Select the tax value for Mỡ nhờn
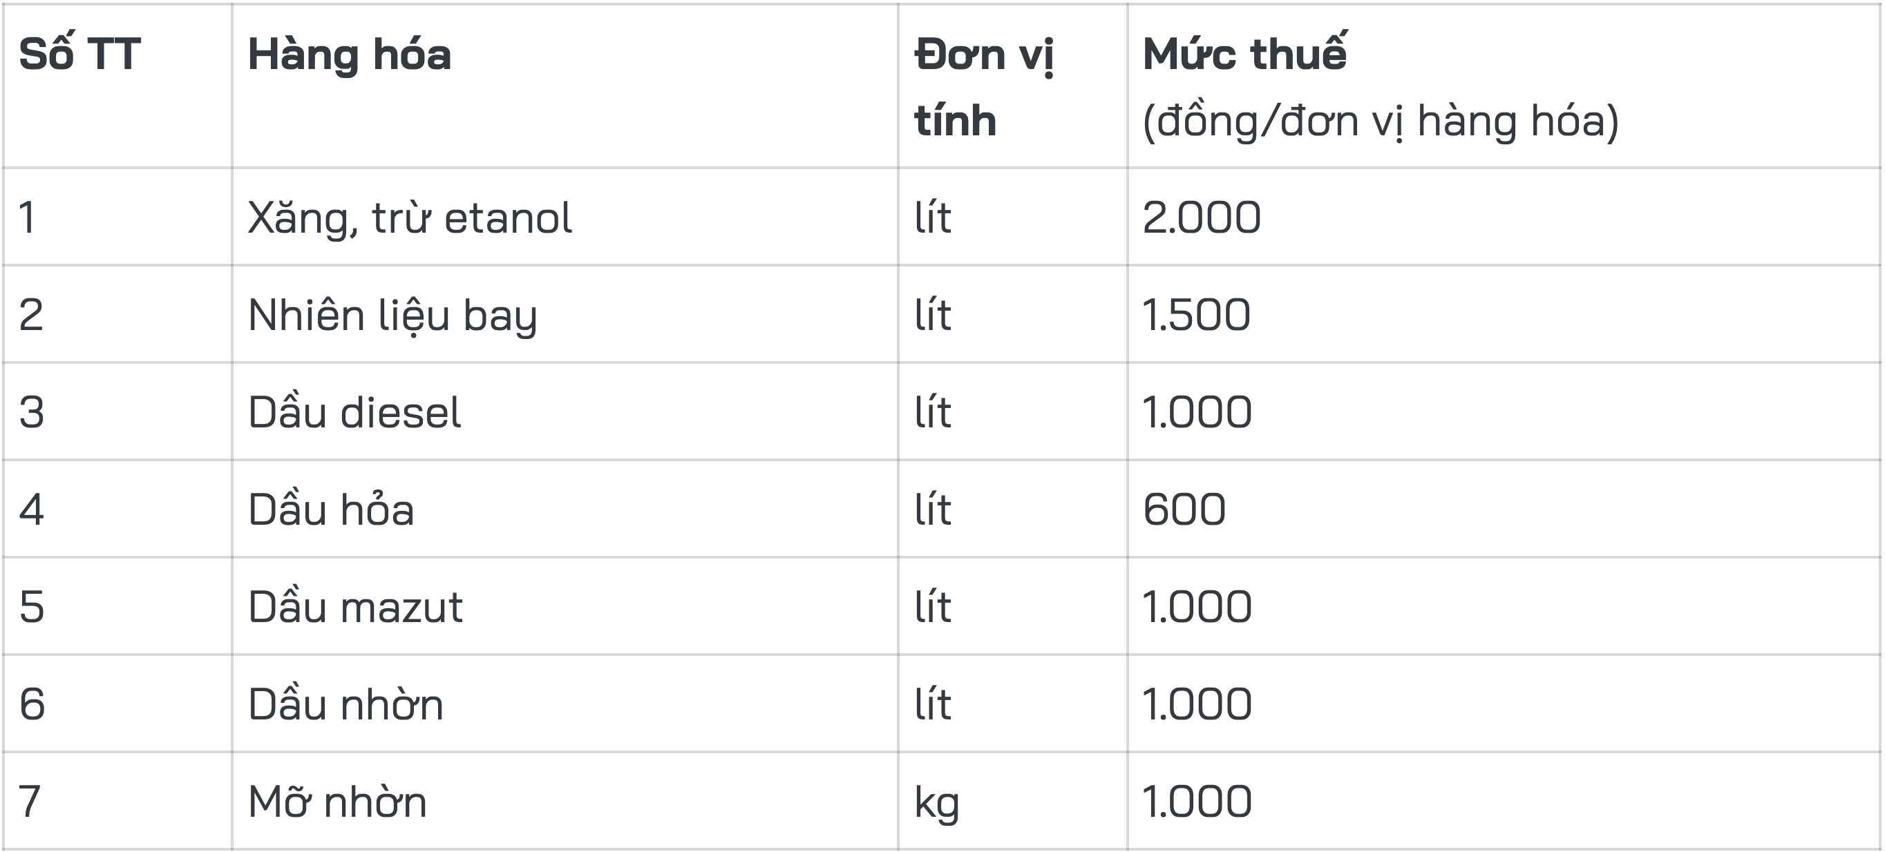Viewport: 1885px width, 852px height. point(1197,802)
